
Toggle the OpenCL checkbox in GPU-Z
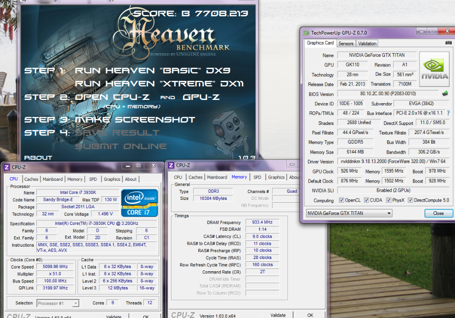click(342, 200)
